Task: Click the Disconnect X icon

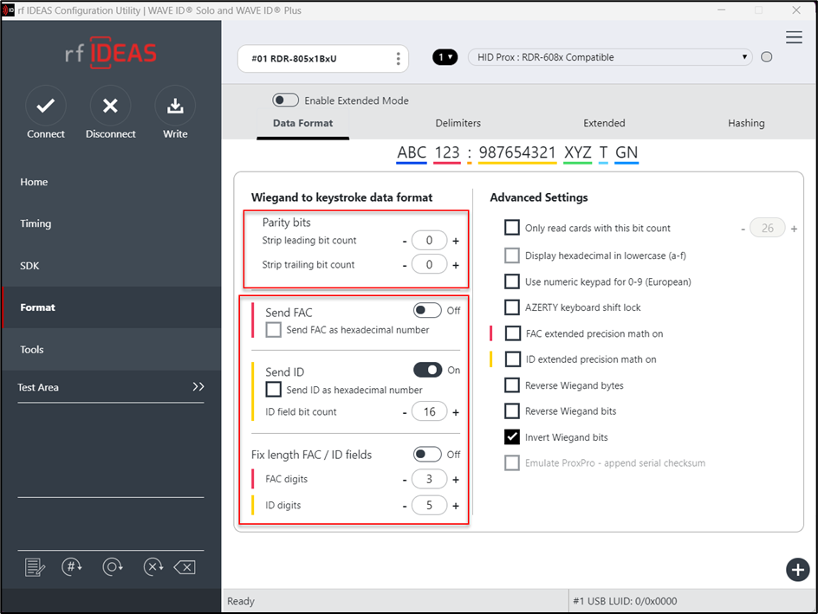Action: click(x=110, y=106)
